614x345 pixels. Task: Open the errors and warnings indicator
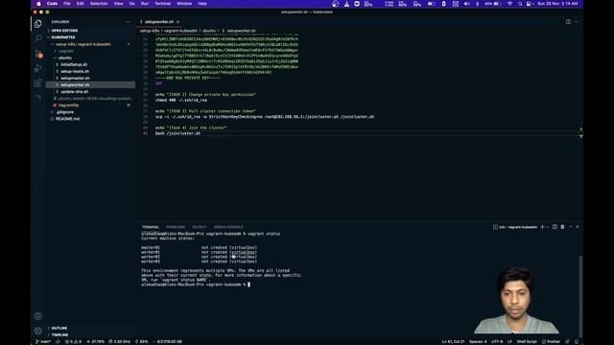pos(73,341)
